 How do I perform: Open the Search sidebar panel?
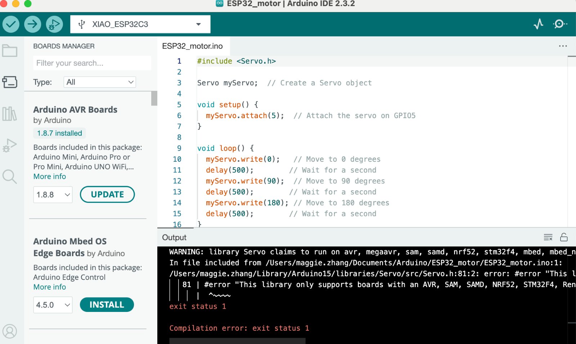coord(10,177)
